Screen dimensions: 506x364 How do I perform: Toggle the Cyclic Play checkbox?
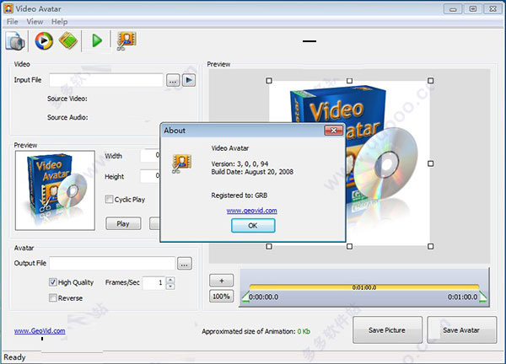109,199
